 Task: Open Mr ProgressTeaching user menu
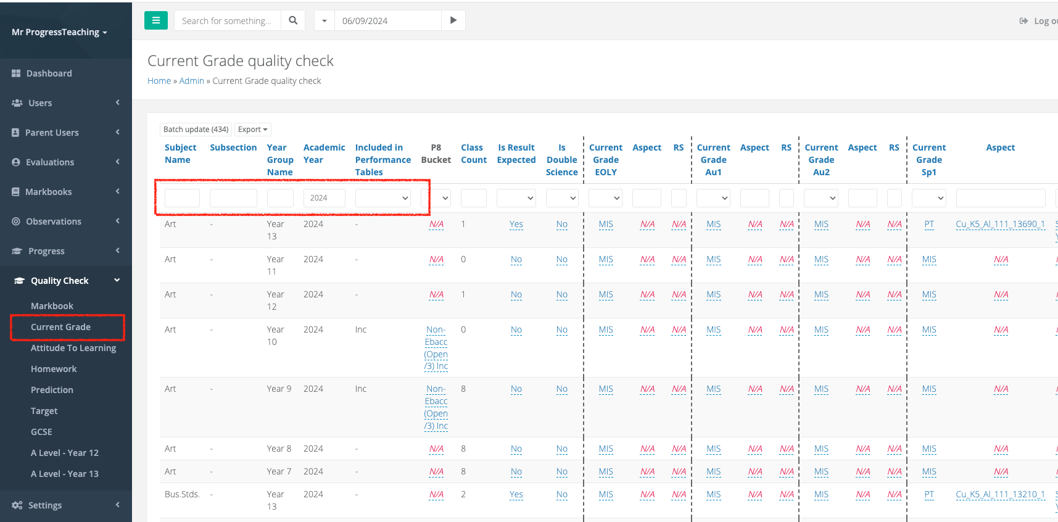coord(59,32)
